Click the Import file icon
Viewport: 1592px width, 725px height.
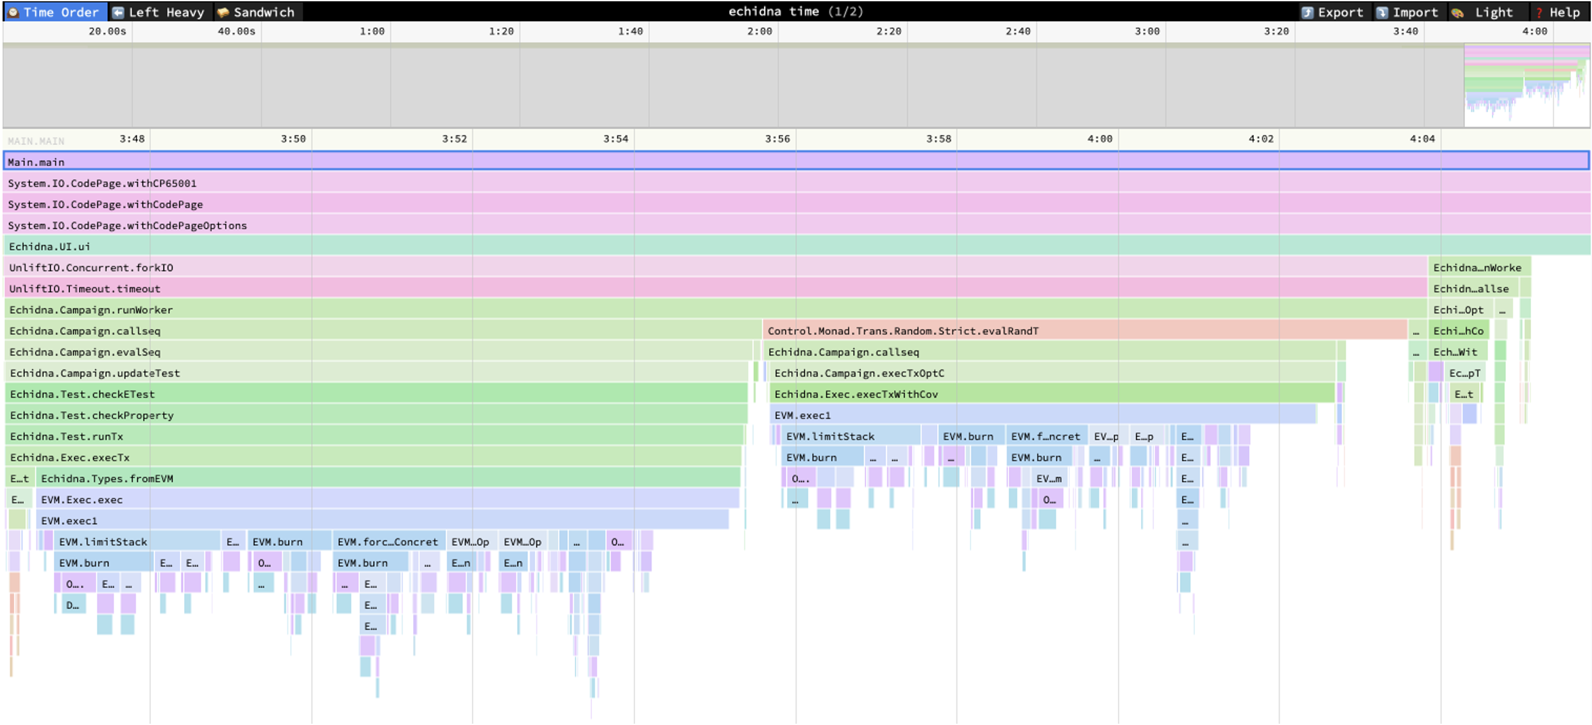coord(1382,12)
